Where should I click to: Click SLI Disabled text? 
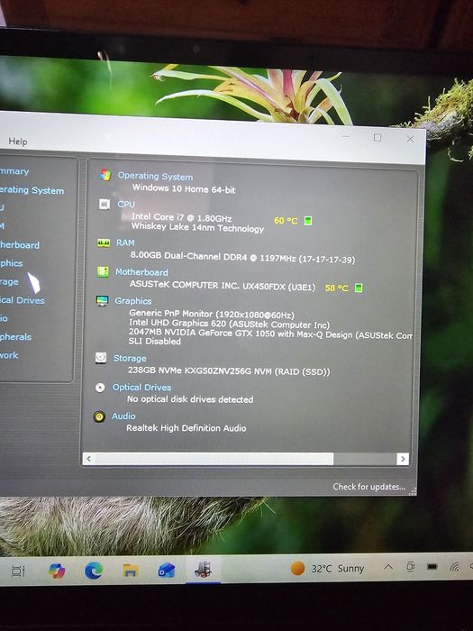click(x=154, y=342)
